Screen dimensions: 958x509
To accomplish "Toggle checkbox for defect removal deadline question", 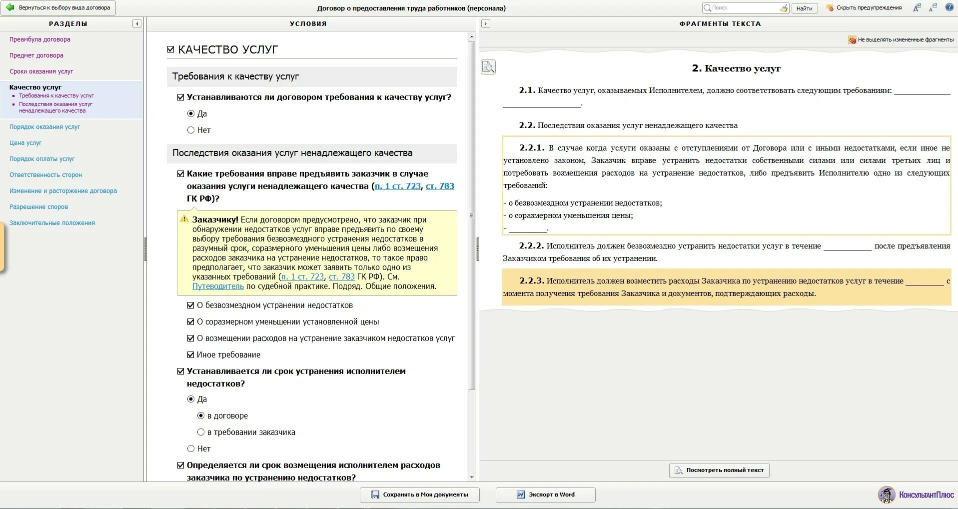I will click(181, 371).
